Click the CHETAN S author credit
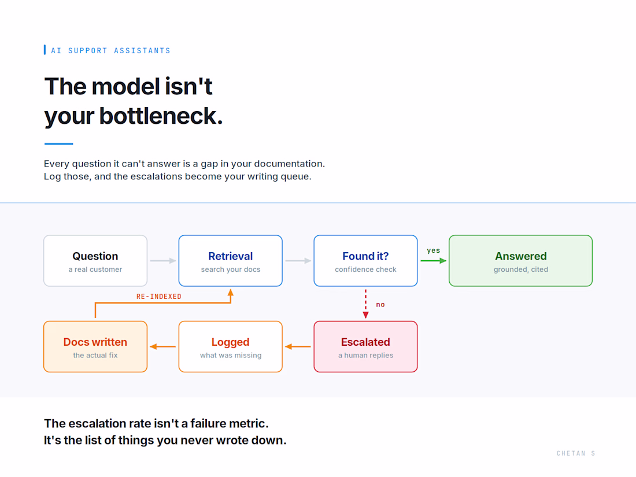636x477 pixels. tap(575, 453)
